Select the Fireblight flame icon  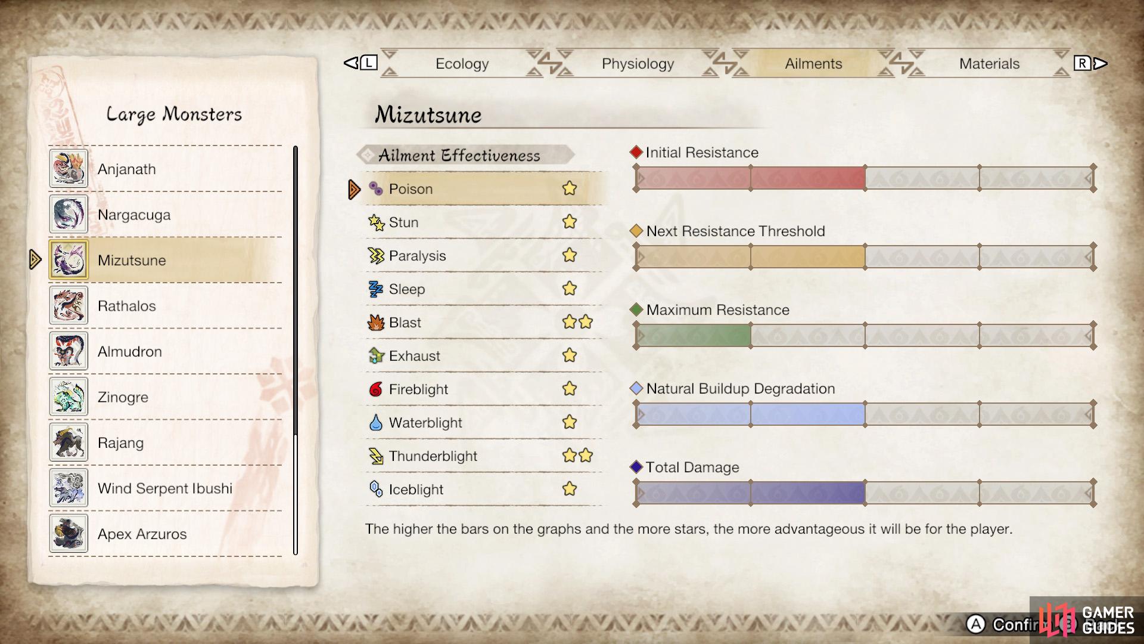[376, 389]
